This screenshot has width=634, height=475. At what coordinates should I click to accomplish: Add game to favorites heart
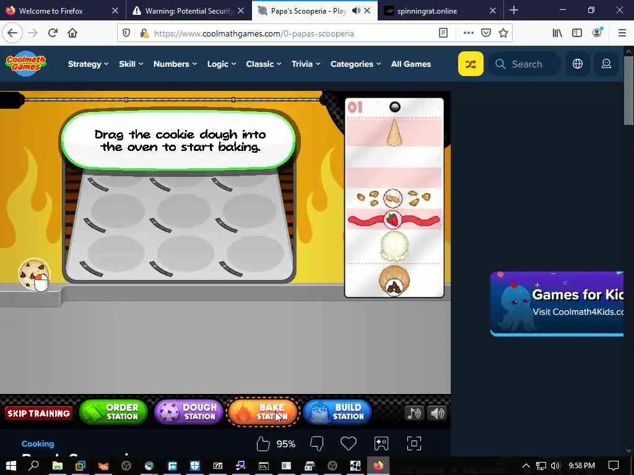pos(348,443)
